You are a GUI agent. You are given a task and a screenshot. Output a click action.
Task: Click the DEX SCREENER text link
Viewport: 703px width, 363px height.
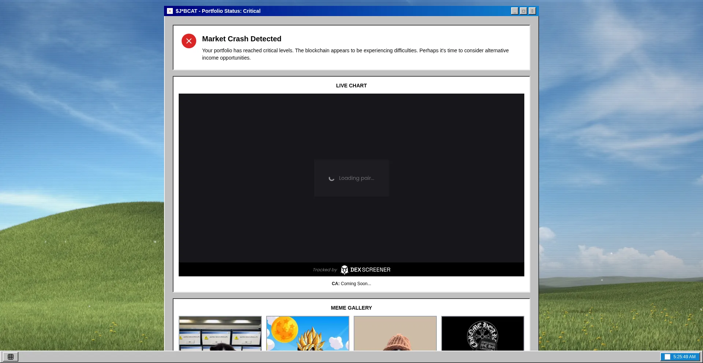370,270
